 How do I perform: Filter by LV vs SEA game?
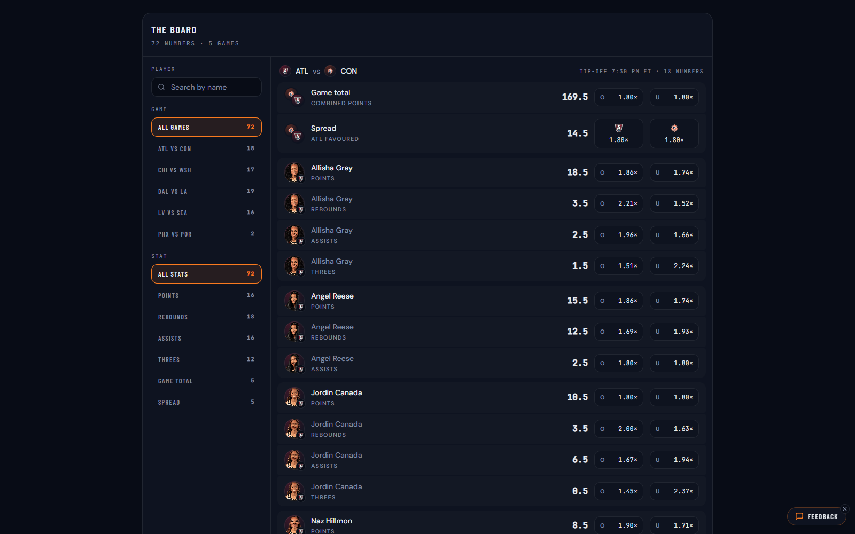click(206, 213)
